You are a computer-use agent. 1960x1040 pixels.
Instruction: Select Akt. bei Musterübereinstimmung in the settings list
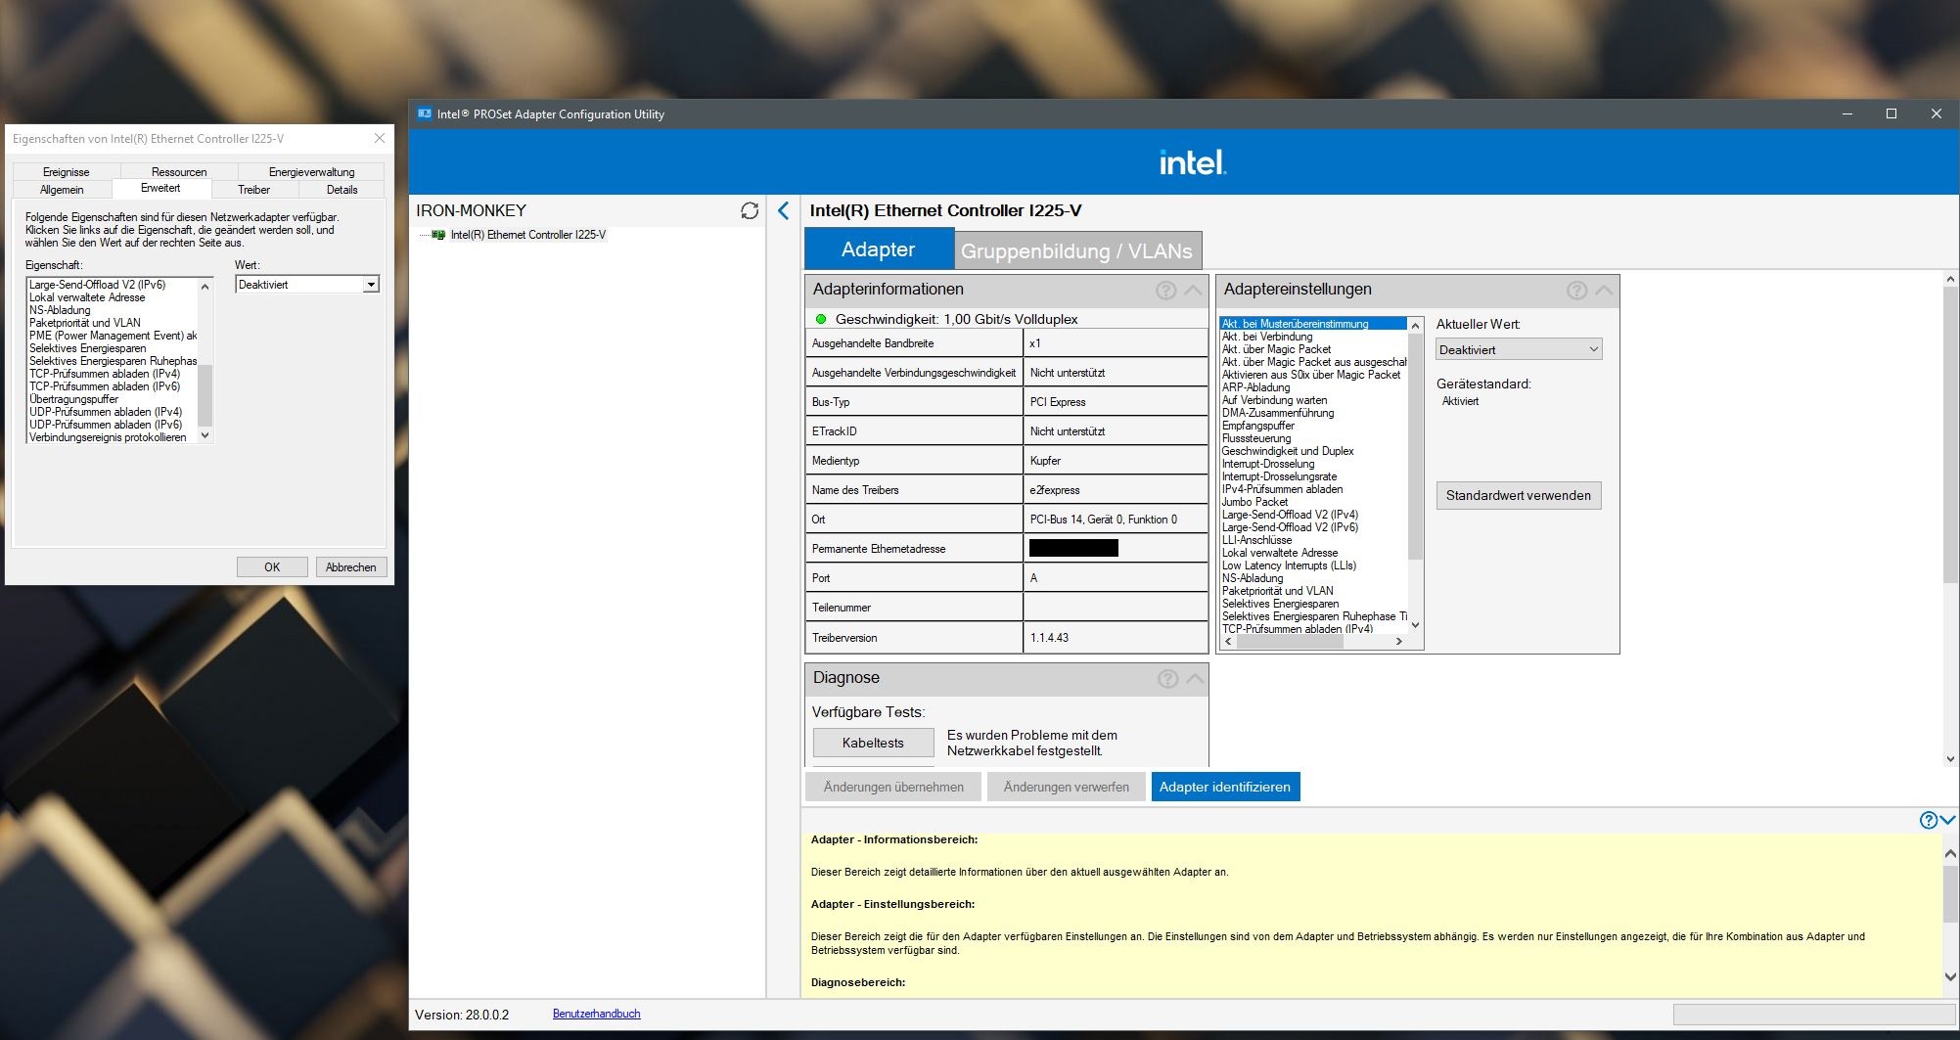(1313, 324)
